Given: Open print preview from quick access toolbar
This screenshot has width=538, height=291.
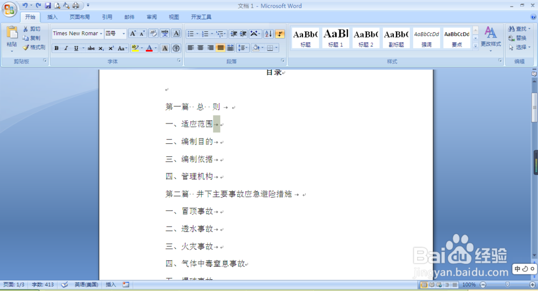Looking at the screenshot, I should tap(57, 5).
